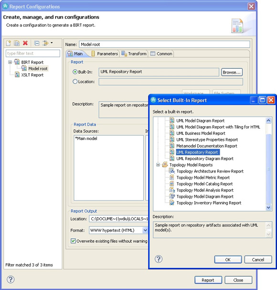Select UML Repository Diagram Report label
The height and width of the screenshot is (290, 277).
[x=205, y=159]
